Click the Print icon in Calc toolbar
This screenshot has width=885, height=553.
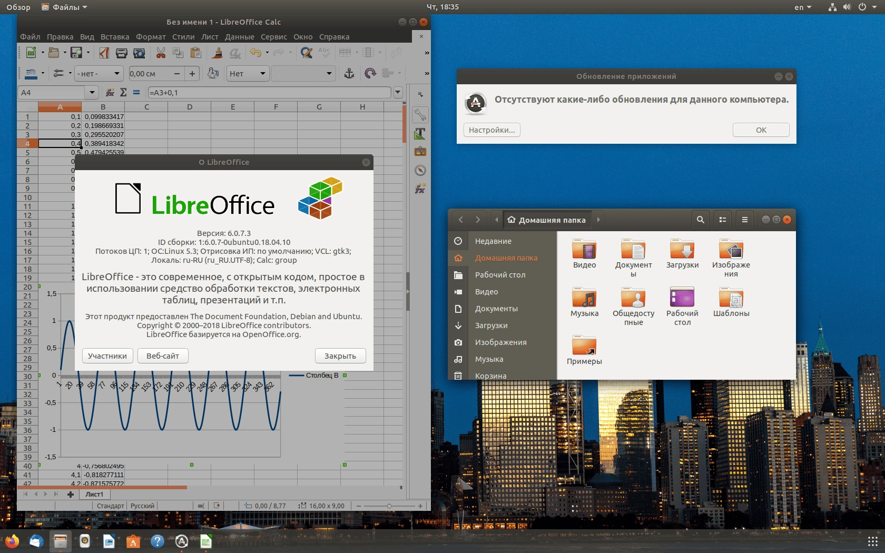click(x=122, y=52)
